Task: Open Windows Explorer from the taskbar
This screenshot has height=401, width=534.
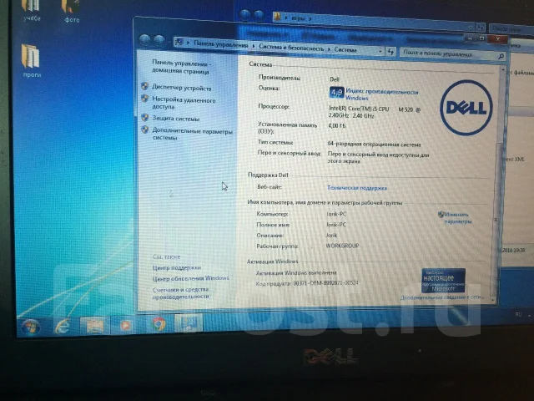Action: (94, 325)
